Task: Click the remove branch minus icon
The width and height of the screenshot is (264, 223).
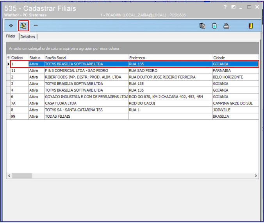Action: click(x=36, y=25)
